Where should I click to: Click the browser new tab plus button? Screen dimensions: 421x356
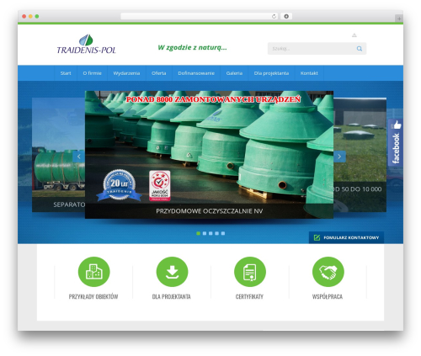tap(399, 19)
